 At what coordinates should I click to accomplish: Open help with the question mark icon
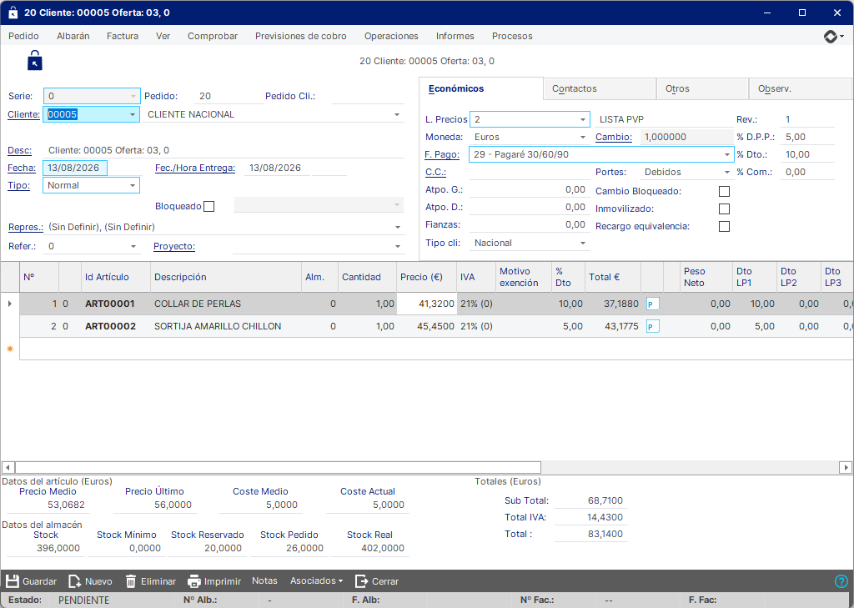click(841, 581)
